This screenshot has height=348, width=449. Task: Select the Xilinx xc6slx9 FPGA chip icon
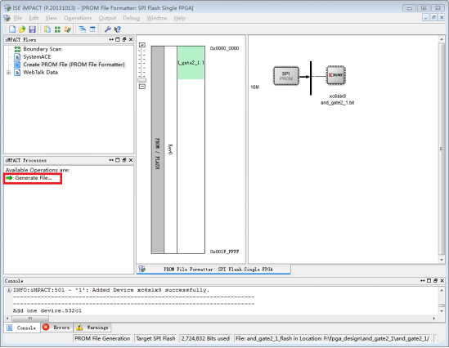click(x=336, y=75)
